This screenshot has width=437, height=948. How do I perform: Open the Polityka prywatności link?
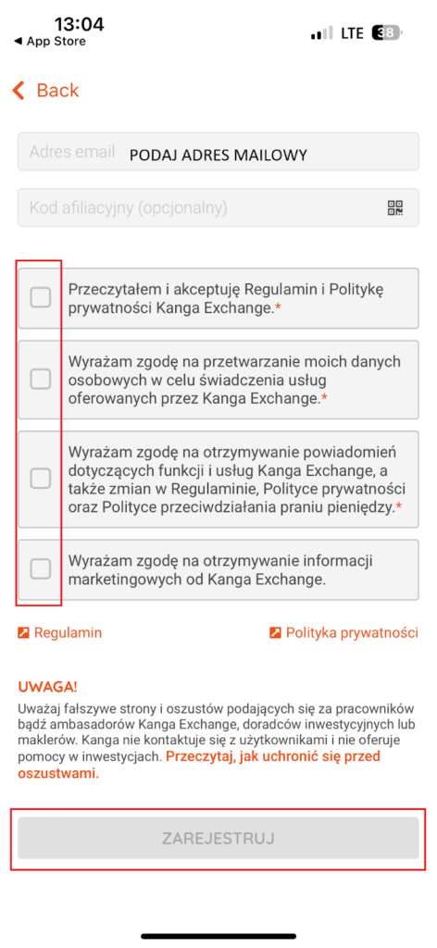click(x=352, y=633)
